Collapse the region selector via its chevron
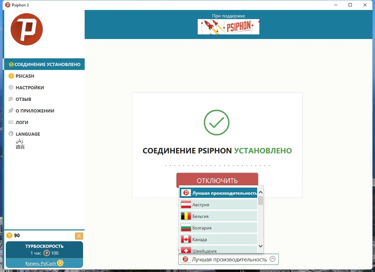Screen dimensions: 375x272 272,259
